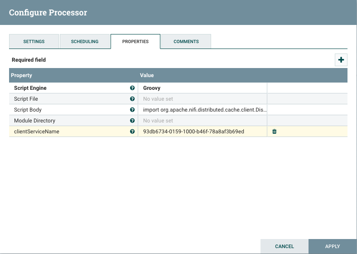The height and width of the screenshot is (254, 357).
Task: Show help for Script File property
Action: [x=132, y=99]
